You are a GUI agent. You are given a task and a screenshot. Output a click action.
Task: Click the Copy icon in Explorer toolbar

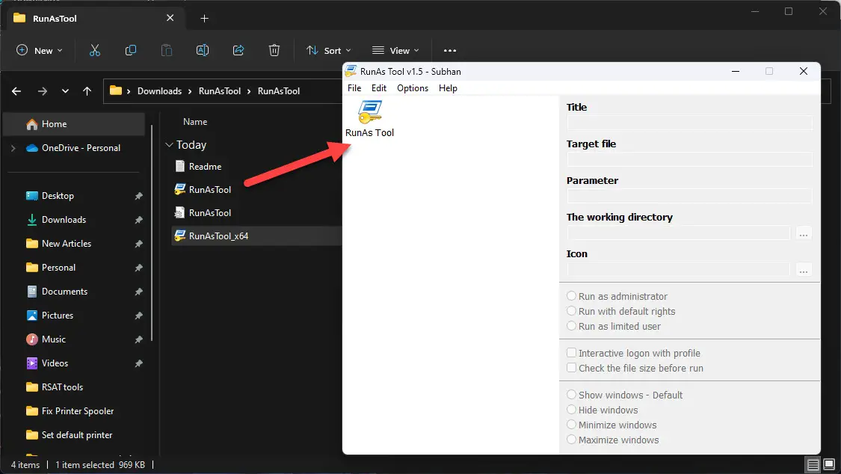pyautogui.click(x=130, y=50)
